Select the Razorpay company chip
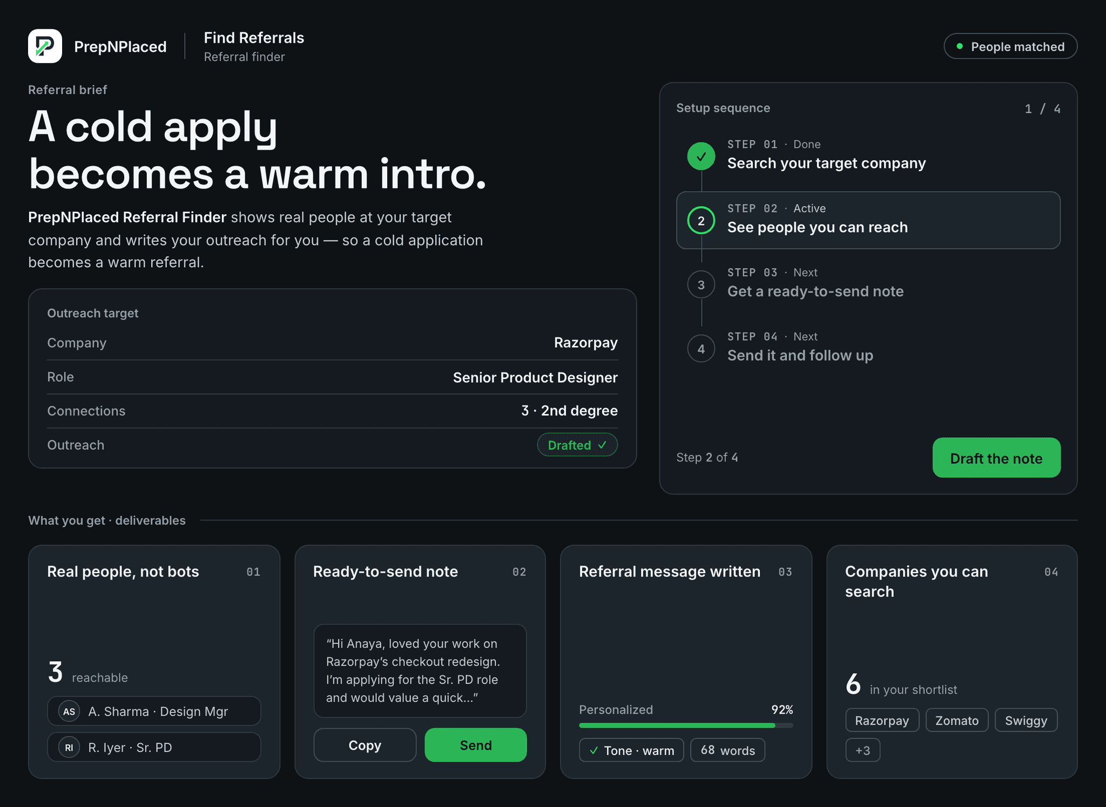 882,720
